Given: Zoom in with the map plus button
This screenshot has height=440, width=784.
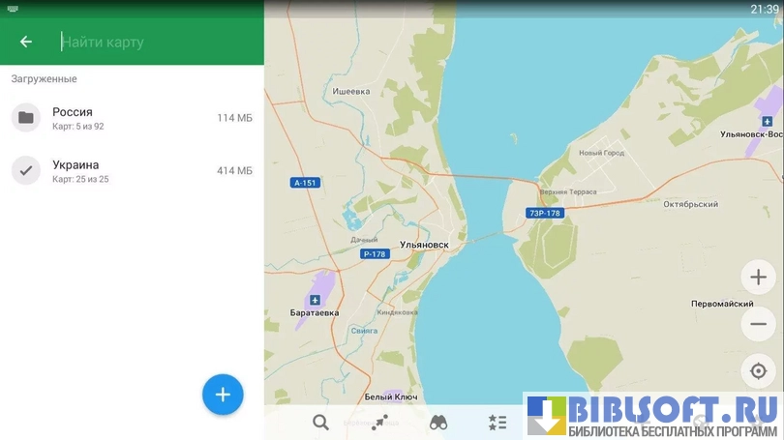Looking at the screenshot, I should 758,278.
